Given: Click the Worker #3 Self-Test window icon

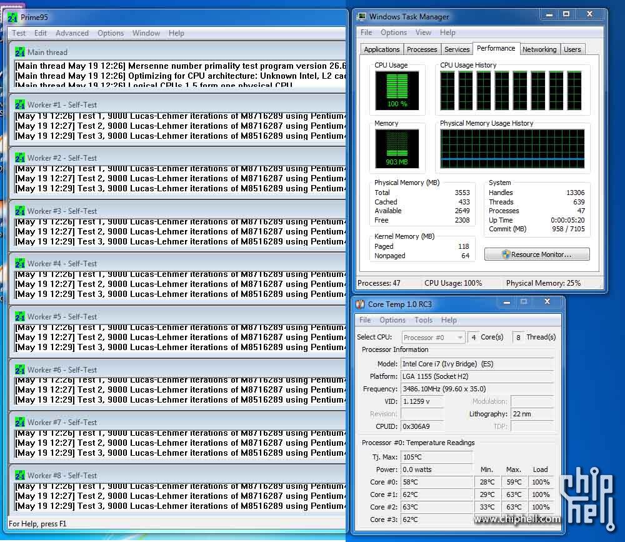Looking at the screenshot, I should (x=20, y=211).
